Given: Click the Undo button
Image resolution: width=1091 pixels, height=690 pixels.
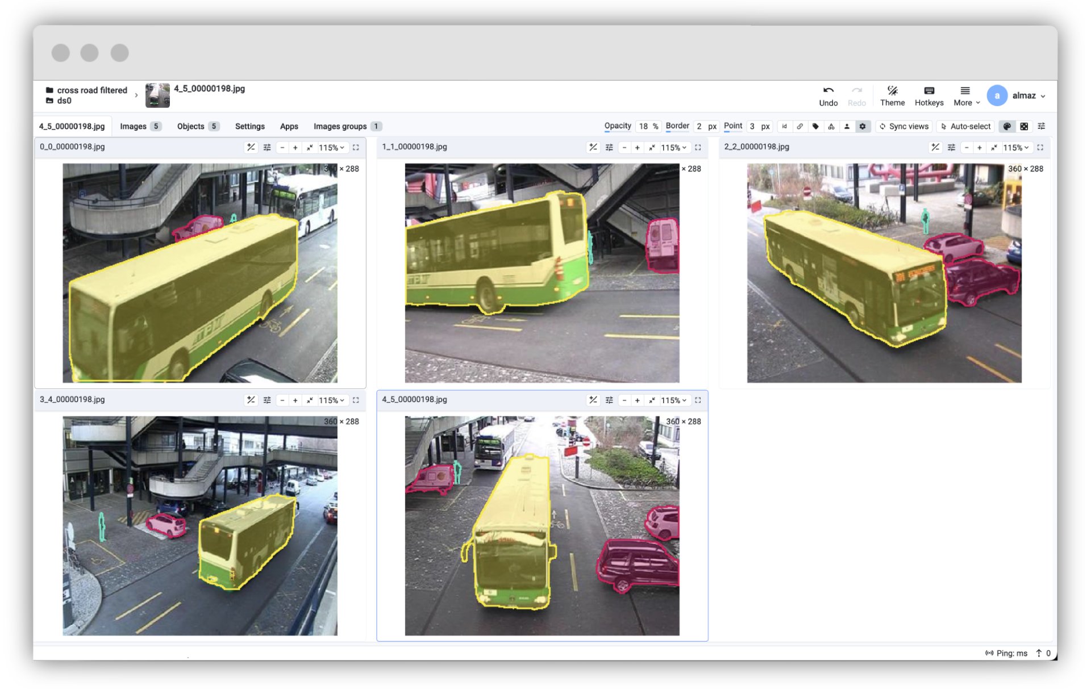Looking at the screenshot, I should pyautogui.click(x=828, y=95).
